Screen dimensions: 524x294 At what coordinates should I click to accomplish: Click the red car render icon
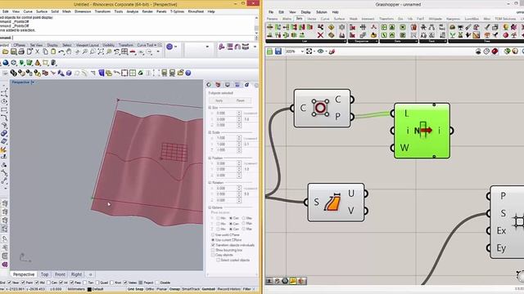[133, 51]
